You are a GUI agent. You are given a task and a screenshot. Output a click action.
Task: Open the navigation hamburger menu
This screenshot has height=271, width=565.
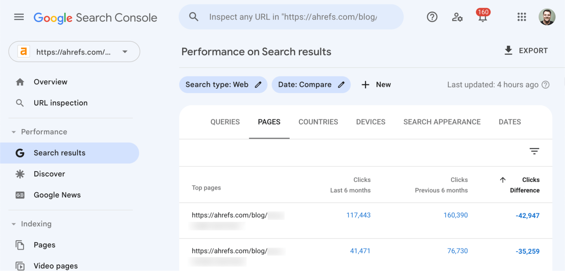[x=19, y=17]
